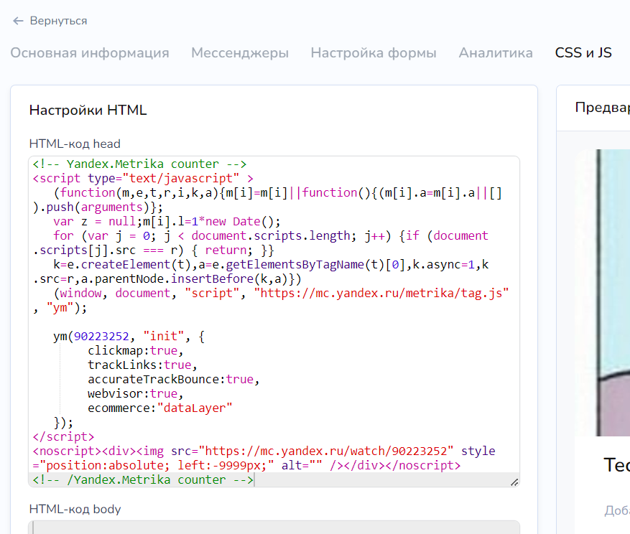Viewport: 630px width, 534px height.
Task: Click the mc.yandex.ru/watch/90223252 image URL
Action: (x=326, y=451)
